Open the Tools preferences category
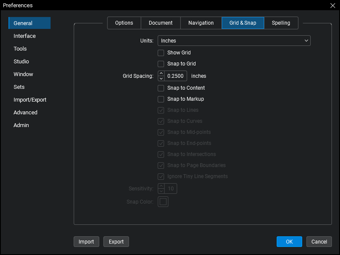The image size is (340, 255). 20,49
